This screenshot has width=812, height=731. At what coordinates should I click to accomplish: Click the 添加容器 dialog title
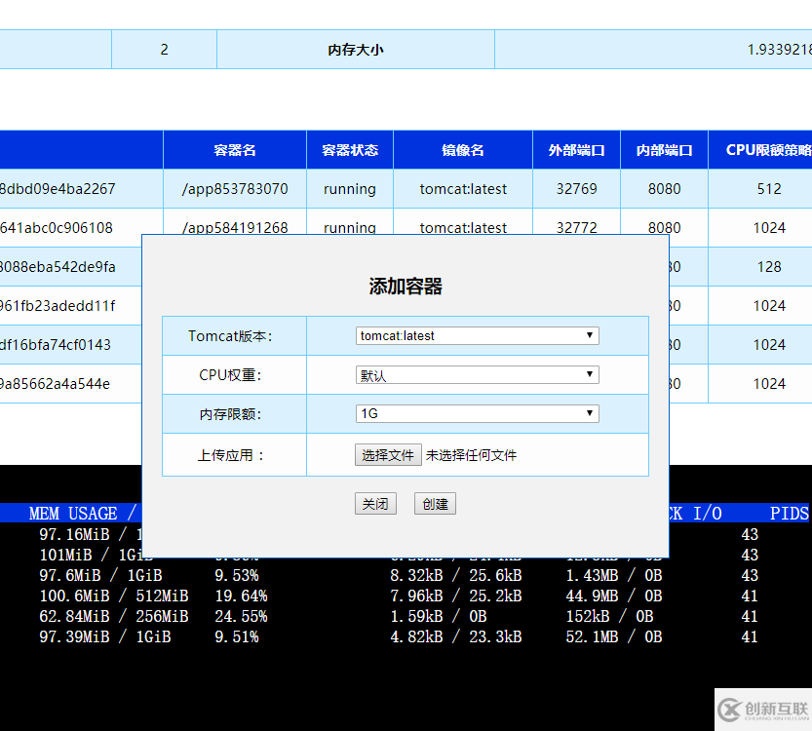(x=406, y=287)
